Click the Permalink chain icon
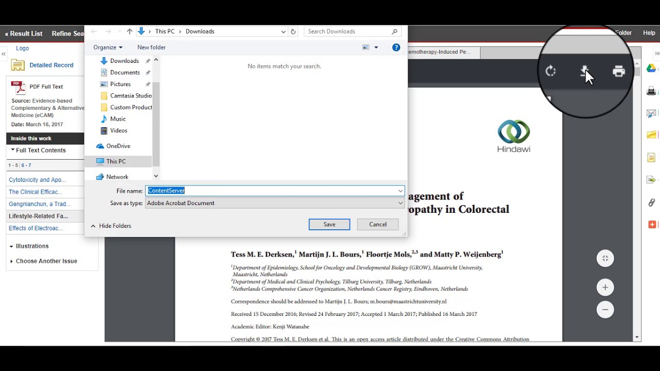Viewport: 660px width, 371px height. (651, 203)
